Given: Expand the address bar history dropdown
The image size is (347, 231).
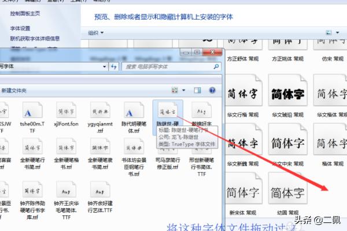Looking at the screenshot, I should (104, 66).
